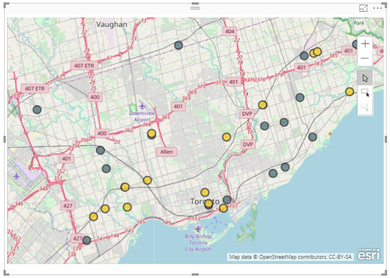390x278 pixels.
Task: Click the Downsview Airport text label
Action: click(142, 116)
